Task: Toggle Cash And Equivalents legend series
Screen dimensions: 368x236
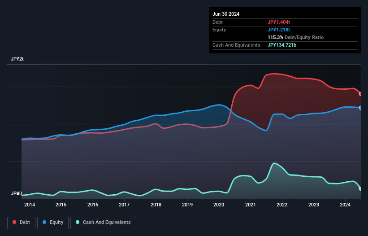Action: click(x=103, y=223)
